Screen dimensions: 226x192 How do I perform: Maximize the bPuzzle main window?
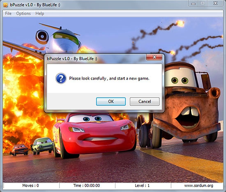tap(203, 3)
